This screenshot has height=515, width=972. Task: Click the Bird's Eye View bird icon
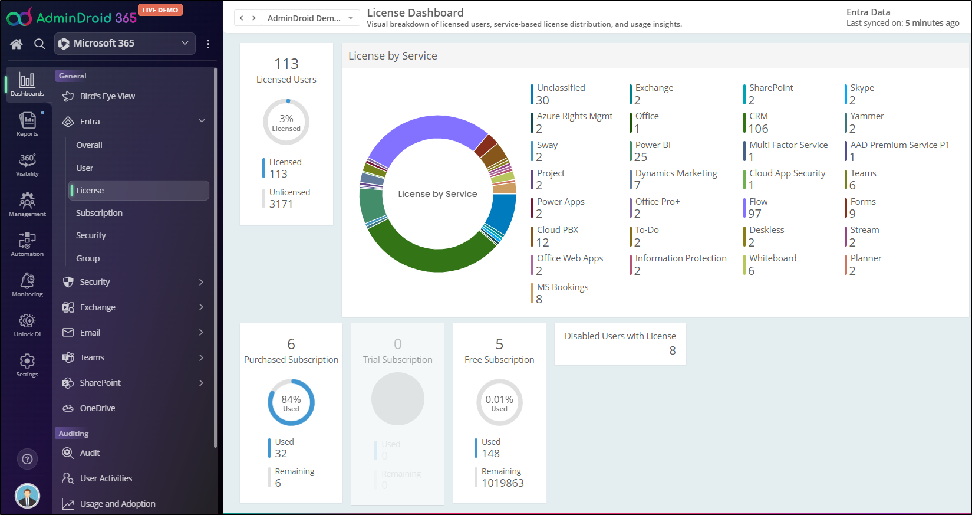coord(68,96)
